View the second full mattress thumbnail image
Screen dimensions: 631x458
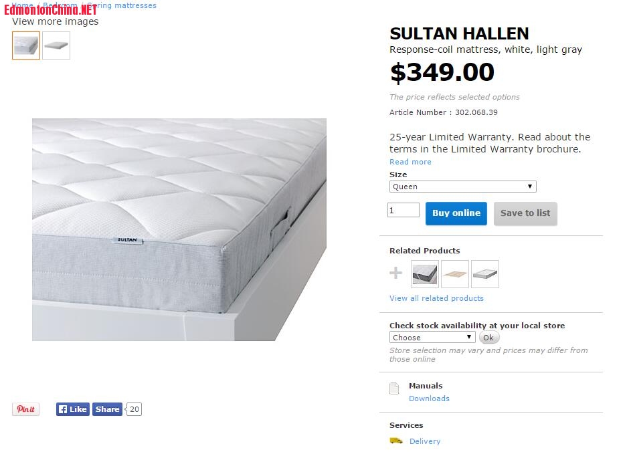[x=56, y=45]
